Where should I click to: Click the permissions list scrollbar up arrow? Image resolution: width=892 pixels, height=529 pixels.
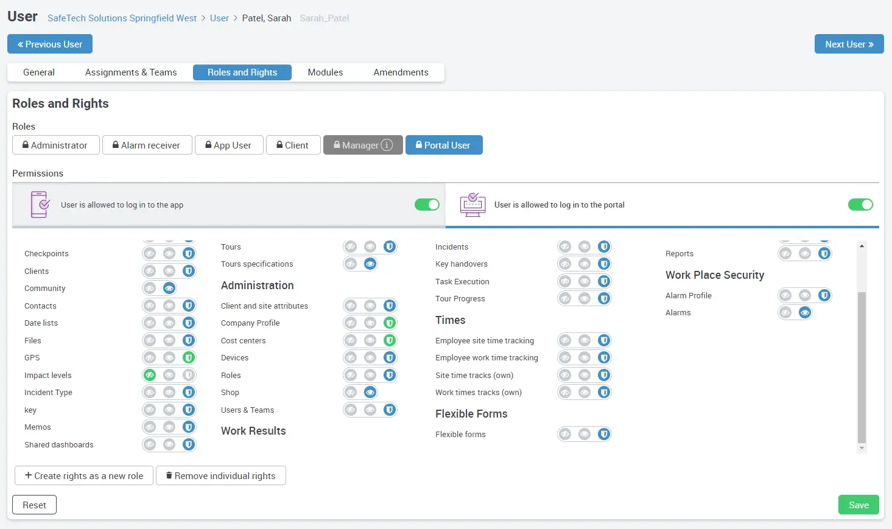(x=862, y=246)
